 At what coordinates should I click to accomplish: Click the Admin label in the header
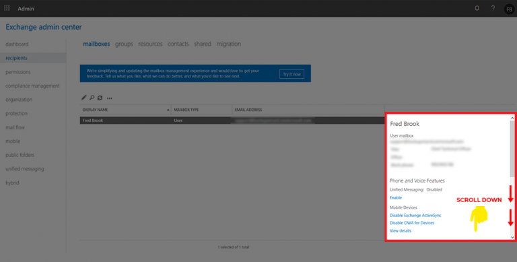click(26, 9)
